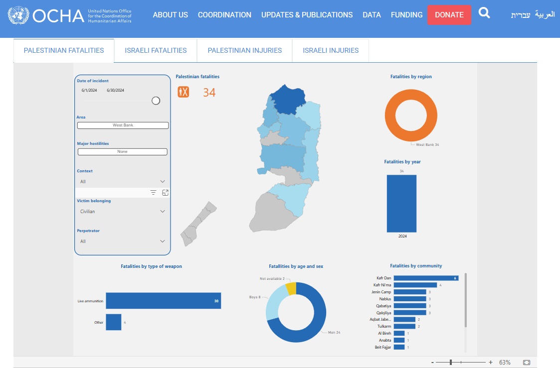
Task: Expand the Perpetrator dropdown
Action: click(122, 242)
